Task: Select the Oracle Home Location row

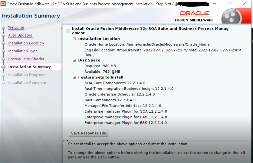Action: click(x=147, y=45)
